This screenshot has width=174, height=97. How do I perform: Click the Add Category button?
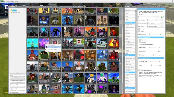(x=17, y=78)
